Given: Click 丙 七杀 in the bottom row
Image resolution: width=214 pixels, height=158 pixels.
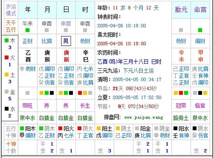Looking at the screenshot, I should [x=66, y=135].
